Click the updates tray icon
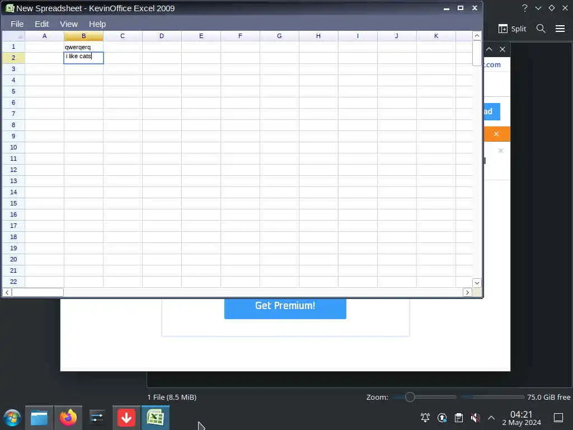The image size is (573, 430). click(442, 418)
